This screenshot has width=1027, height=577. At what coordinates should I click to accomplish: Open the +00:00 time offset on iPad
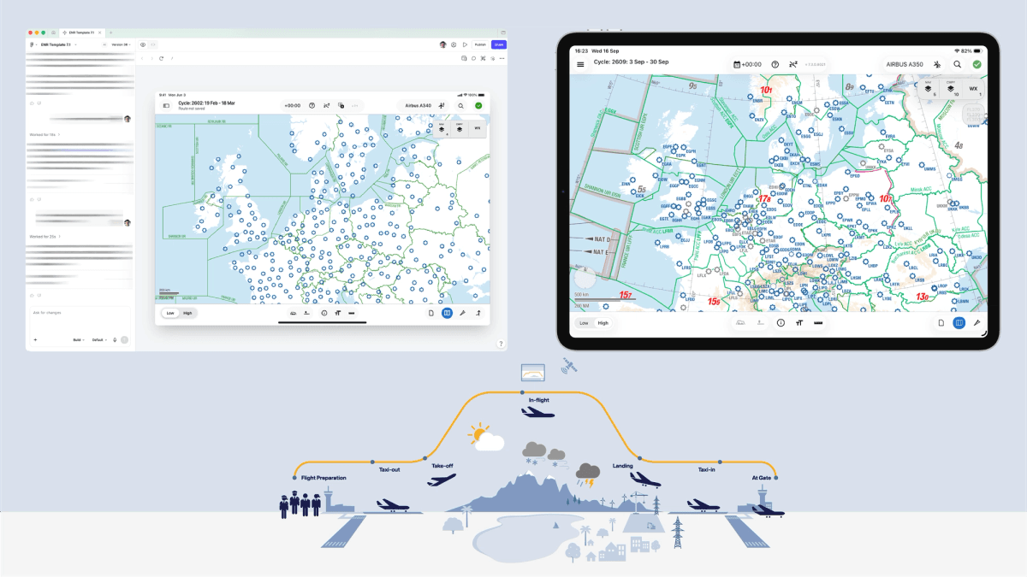point(748,64)
